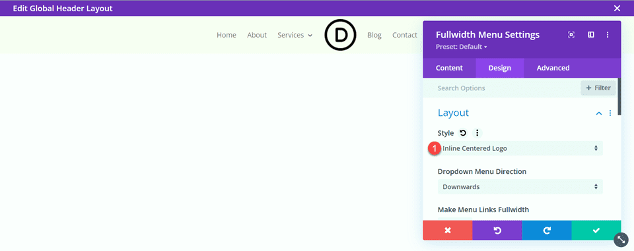Undo the last change with the purple button
Screen dimensions: 634x251
(497, 231)
